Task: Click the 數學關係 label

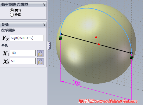Action: coord(8,30)
